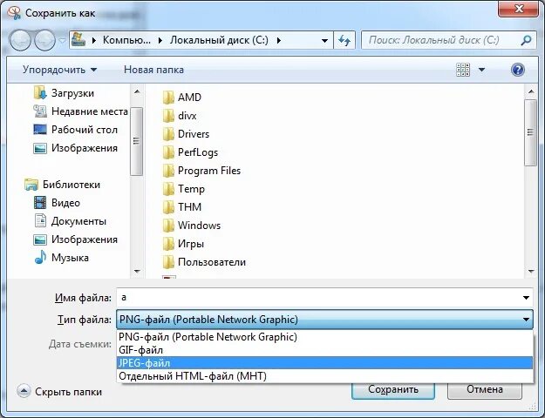Expand the chevron after Компью... breadcrumb
This screenshot has width=545, height=418.
pos(160,40)
